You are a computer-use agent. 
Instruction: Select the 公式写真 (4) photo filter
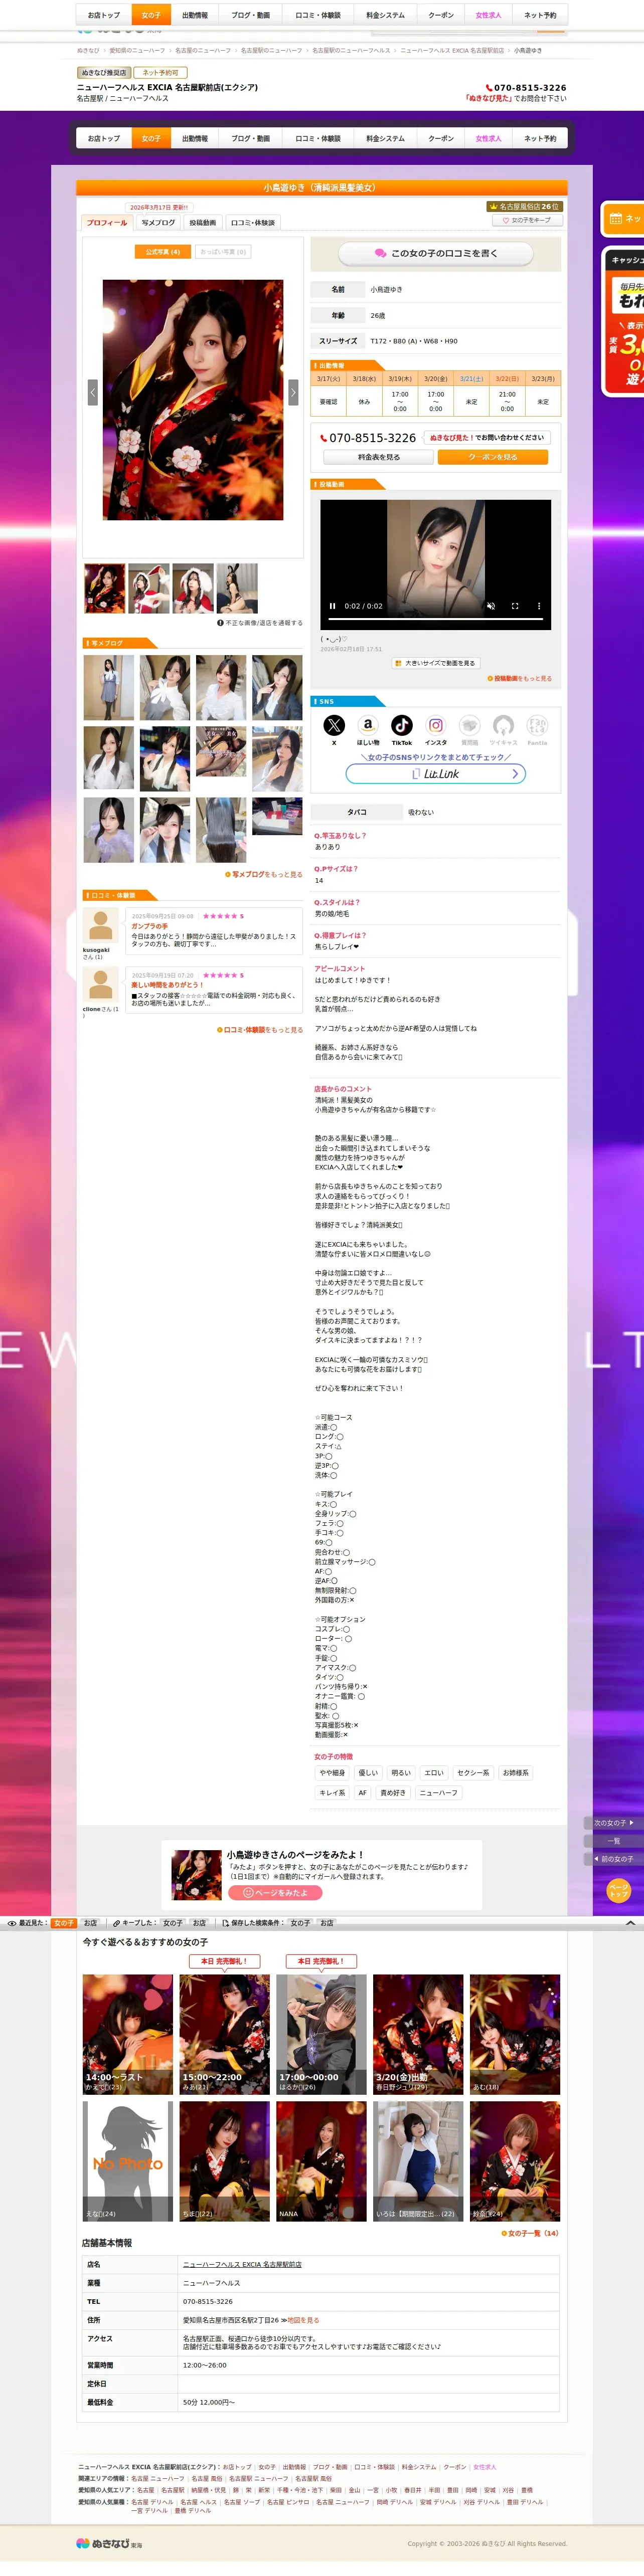pyautogui.click(x=162, y=252)
